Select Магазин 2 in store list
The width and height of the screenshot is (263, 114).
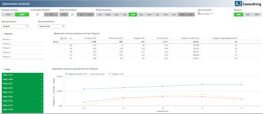click(22, 44)
